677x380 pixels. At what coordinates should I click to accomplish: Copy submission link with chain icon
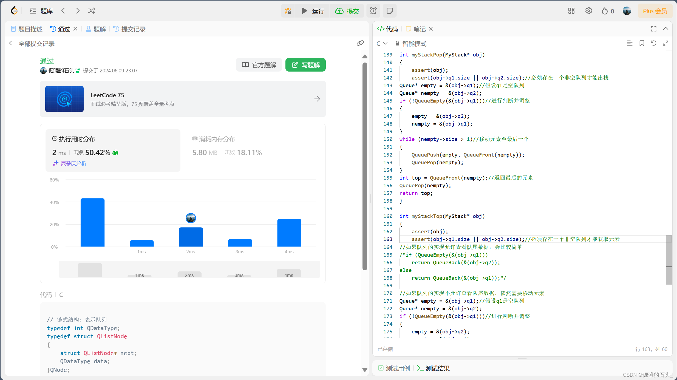point(360,43)
